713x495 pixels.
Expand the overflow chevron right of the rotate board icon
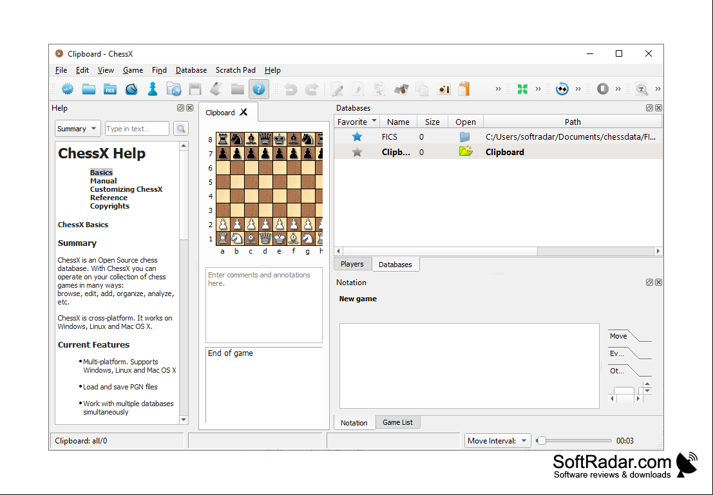pyautogui.click(x=578, y=89)
